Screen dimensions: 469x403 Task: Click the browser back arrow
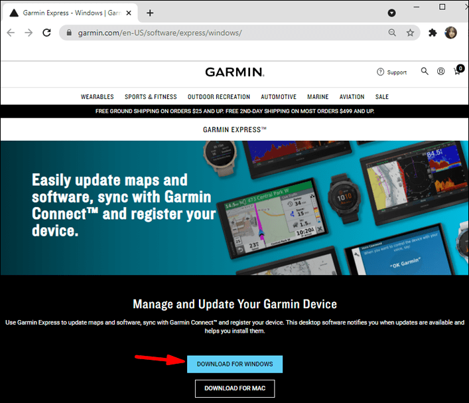tap(11, 33)
